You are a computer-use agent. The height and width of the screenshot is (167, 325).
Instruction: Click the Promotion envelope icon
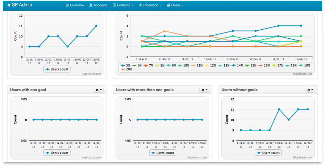tap(141, 5)
